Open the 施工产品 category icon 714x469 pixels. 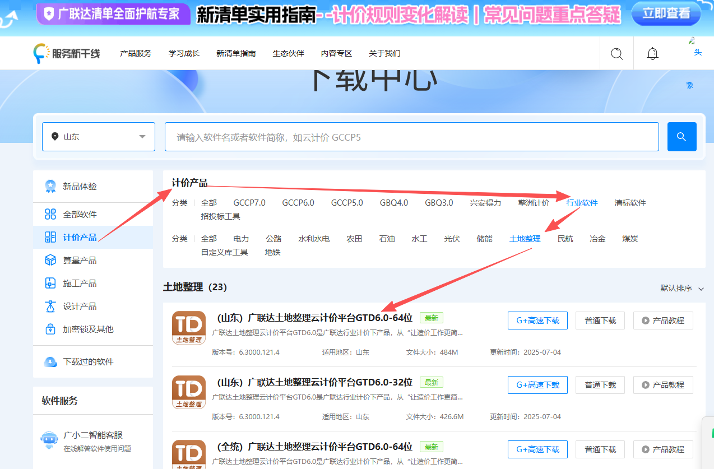52,283
